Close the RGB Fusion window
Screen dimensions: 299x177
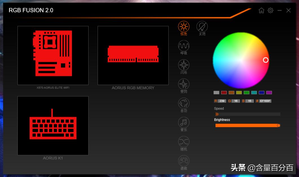click(289, 10)
